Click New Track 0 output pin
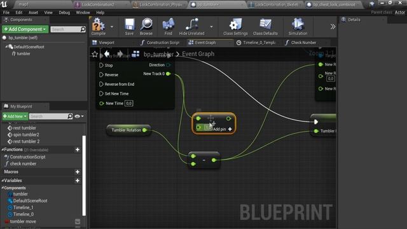 click(x=168, y=74)
